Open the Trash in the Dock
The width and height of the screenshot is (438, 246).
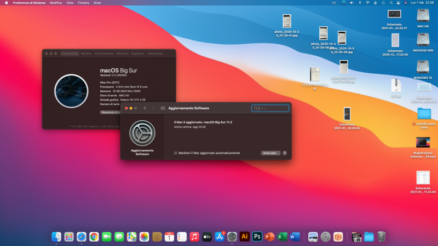point(382,237)
